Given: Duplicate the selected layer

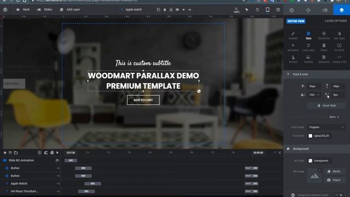Looking at the screenshot, I should pos(158,10).
